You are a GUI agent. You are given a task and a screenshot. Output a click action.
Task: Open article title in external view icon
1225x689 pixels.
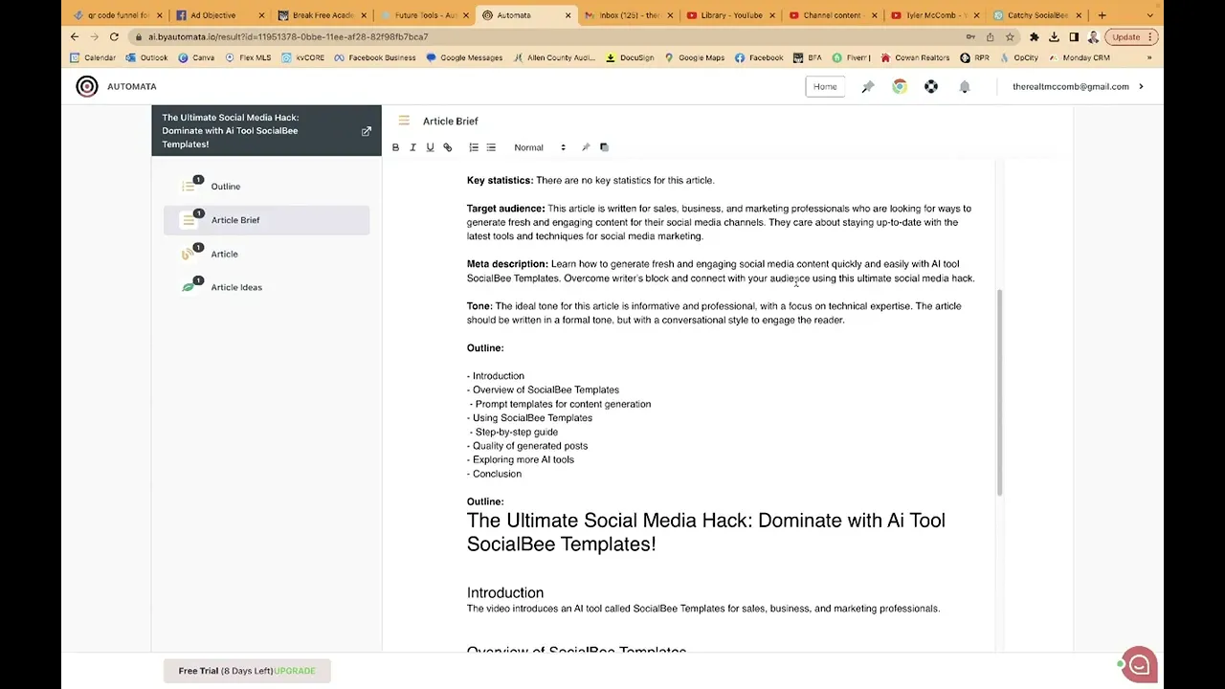(366, 131)
